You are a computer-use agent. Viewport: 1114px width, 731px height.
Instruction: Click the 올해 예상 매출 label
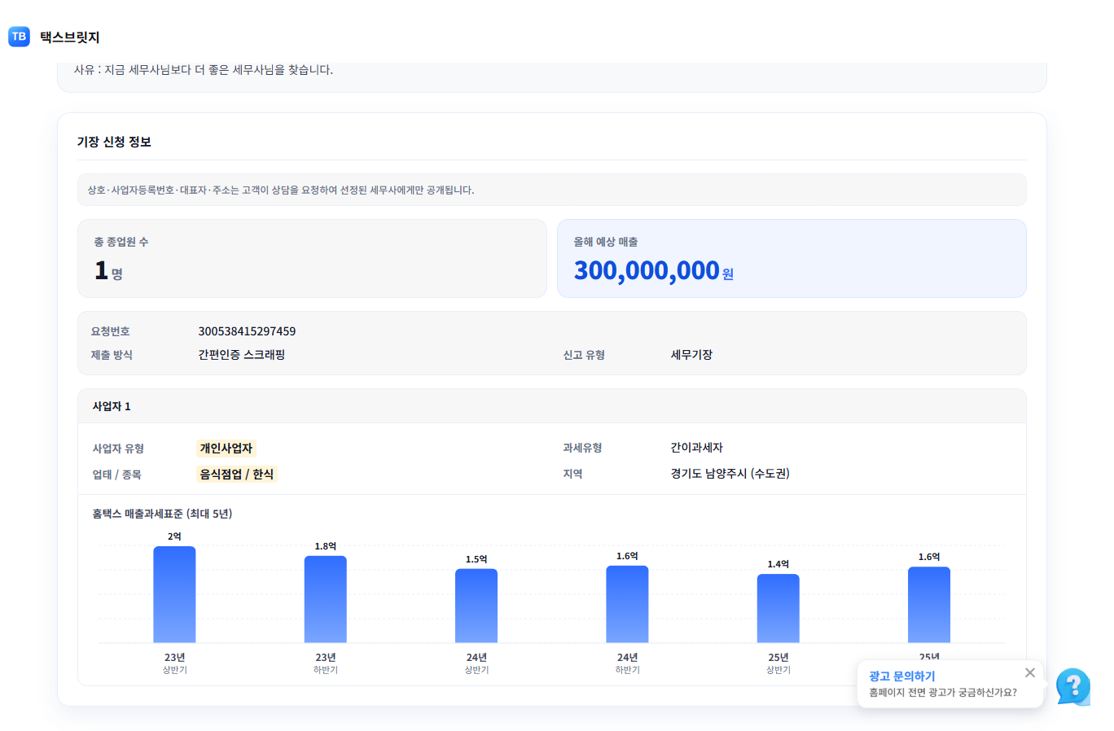click(605, 242)
